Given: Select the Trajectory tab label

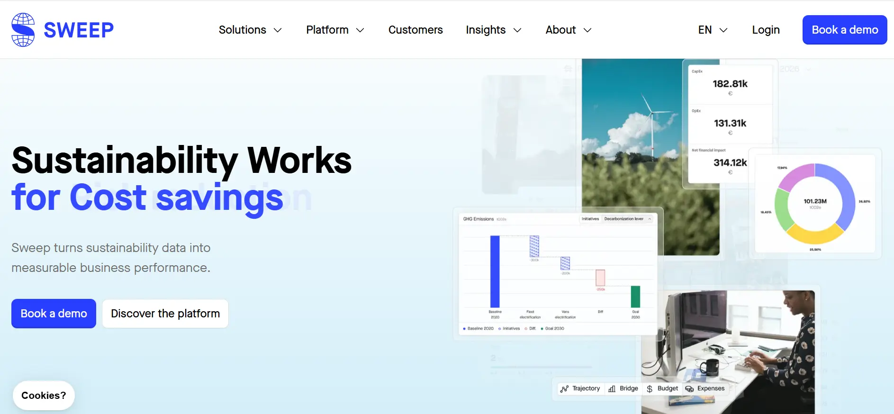Looking at the screenshot, I should click(586, 388).
